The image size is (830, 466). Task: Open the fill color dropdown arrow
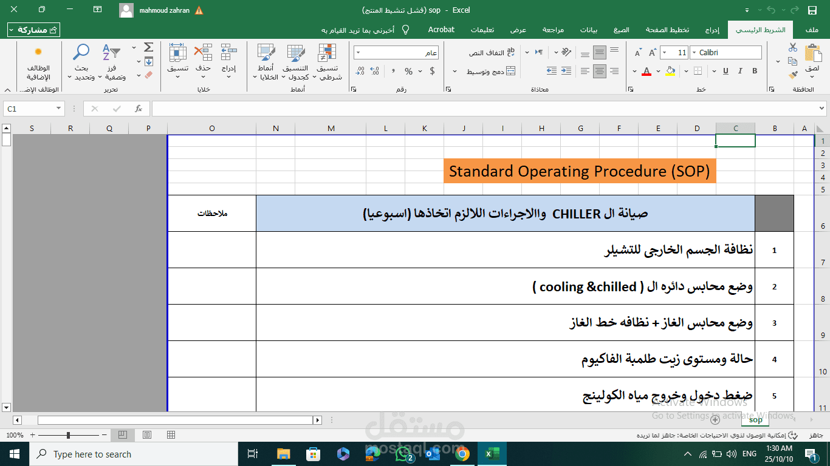[x=658, y=71]
